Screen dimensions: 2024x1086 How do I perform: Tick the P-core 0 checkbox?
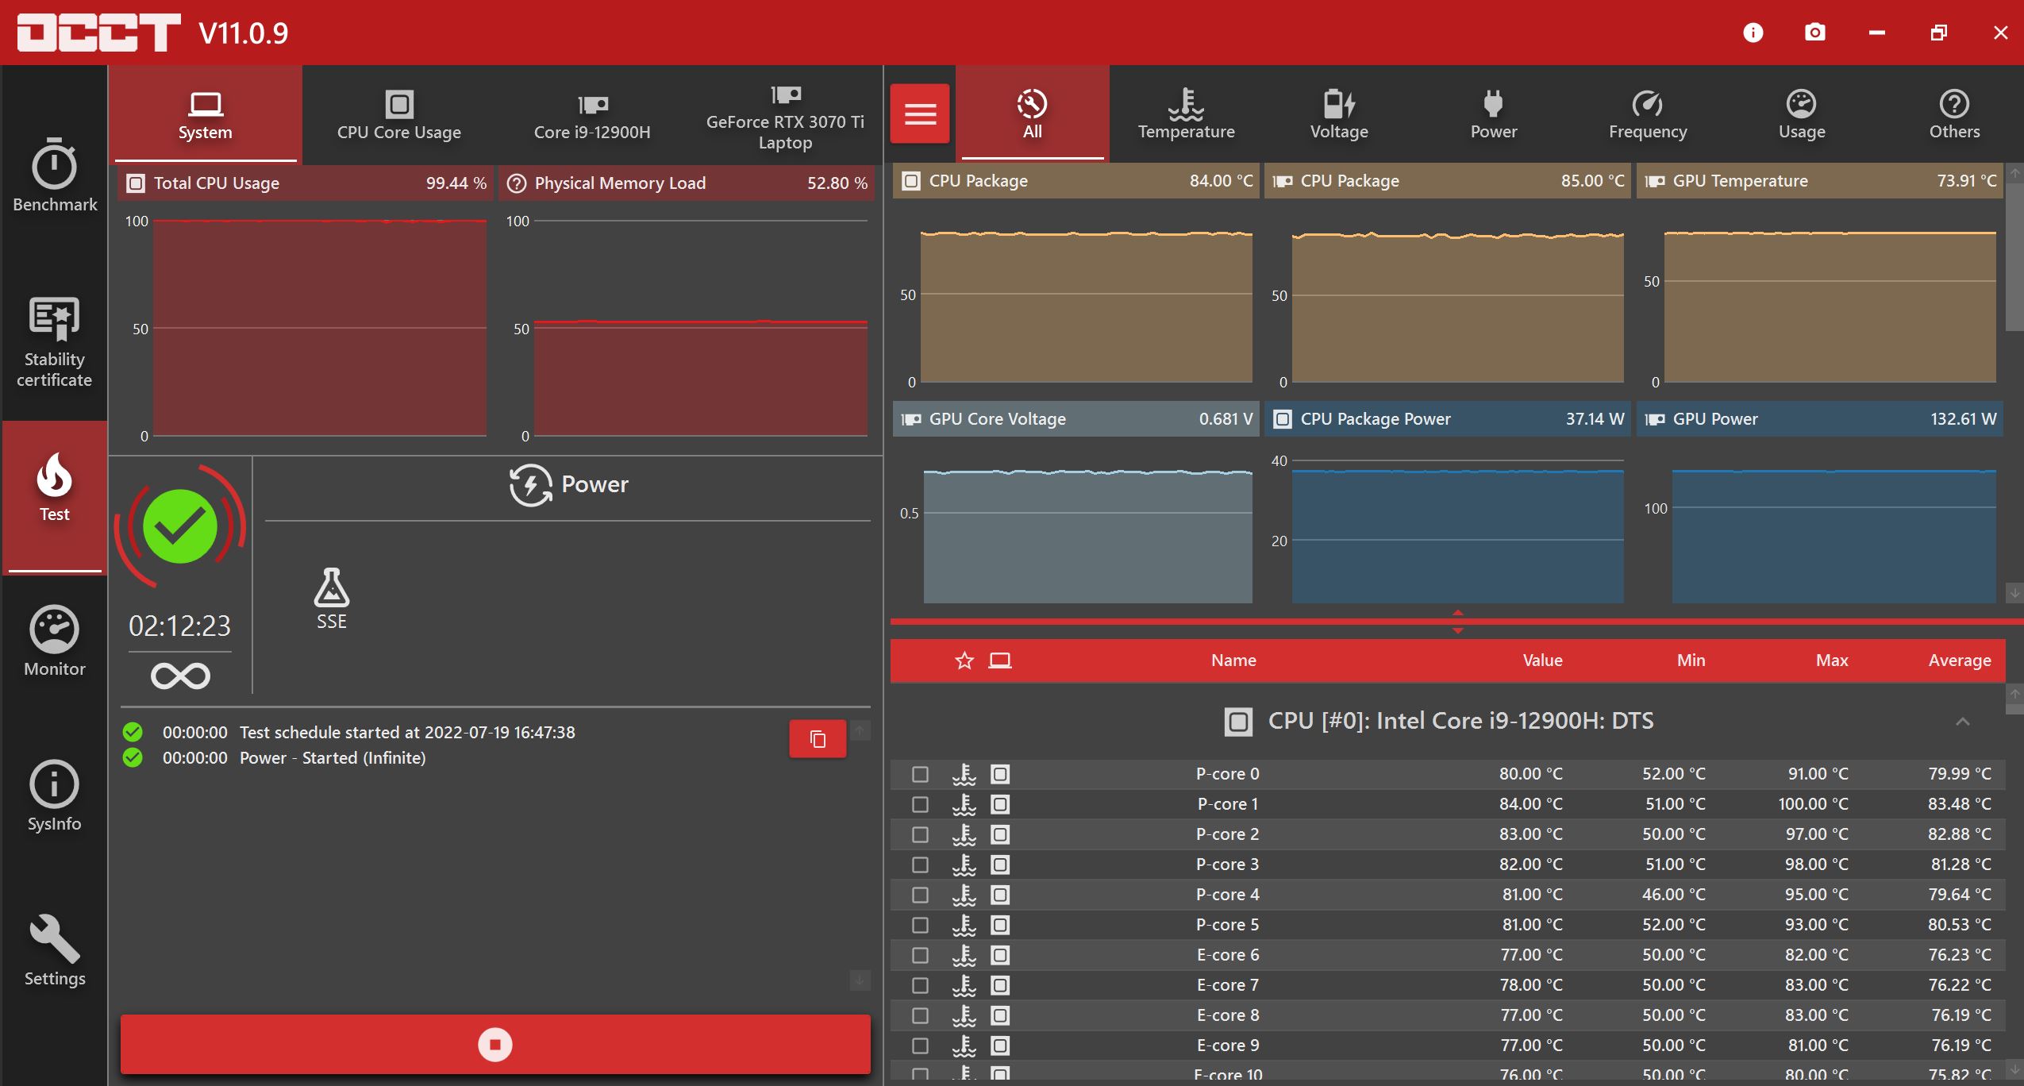tap(920, 774)
